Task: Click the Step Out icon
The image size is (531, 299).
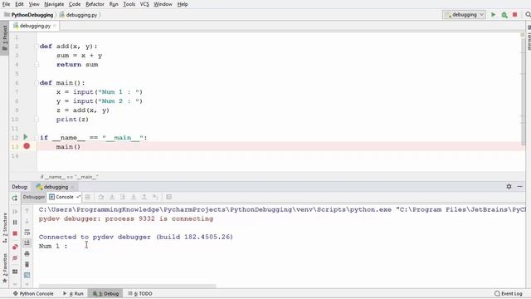Action: 144,197
